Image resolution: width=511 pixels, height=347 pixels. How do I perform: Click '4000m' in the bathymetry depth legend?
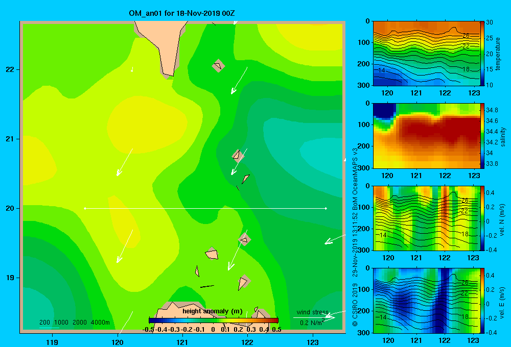pyautogui.click(x=100, y=323)
